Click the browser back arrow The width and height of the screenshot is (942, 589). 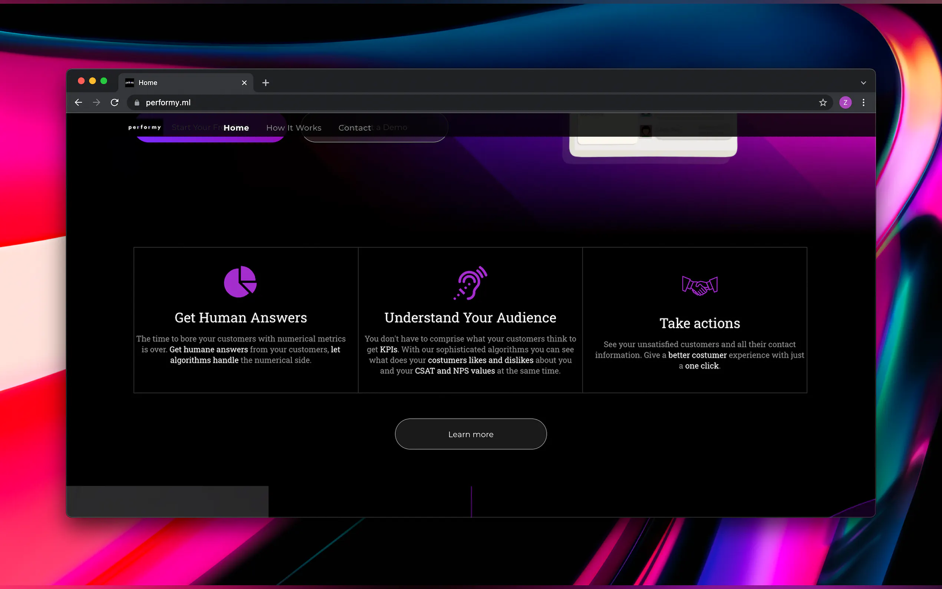click(x=78, y=102)
